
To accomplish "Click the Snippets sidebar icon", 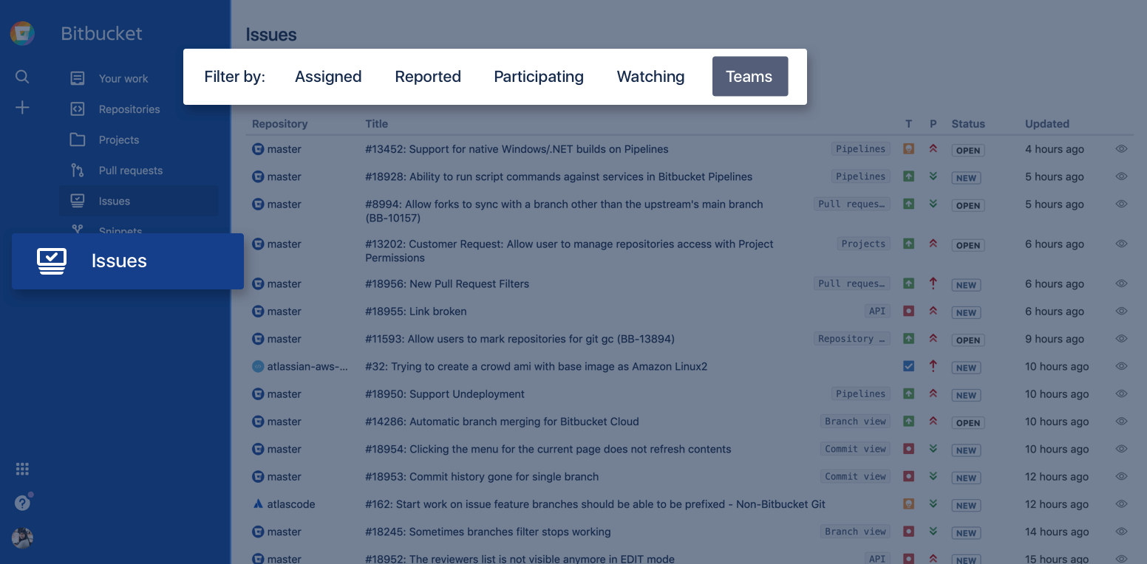I will point(76,229).
